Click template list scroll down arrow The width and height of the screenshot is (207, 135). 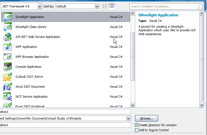[133, 105]
